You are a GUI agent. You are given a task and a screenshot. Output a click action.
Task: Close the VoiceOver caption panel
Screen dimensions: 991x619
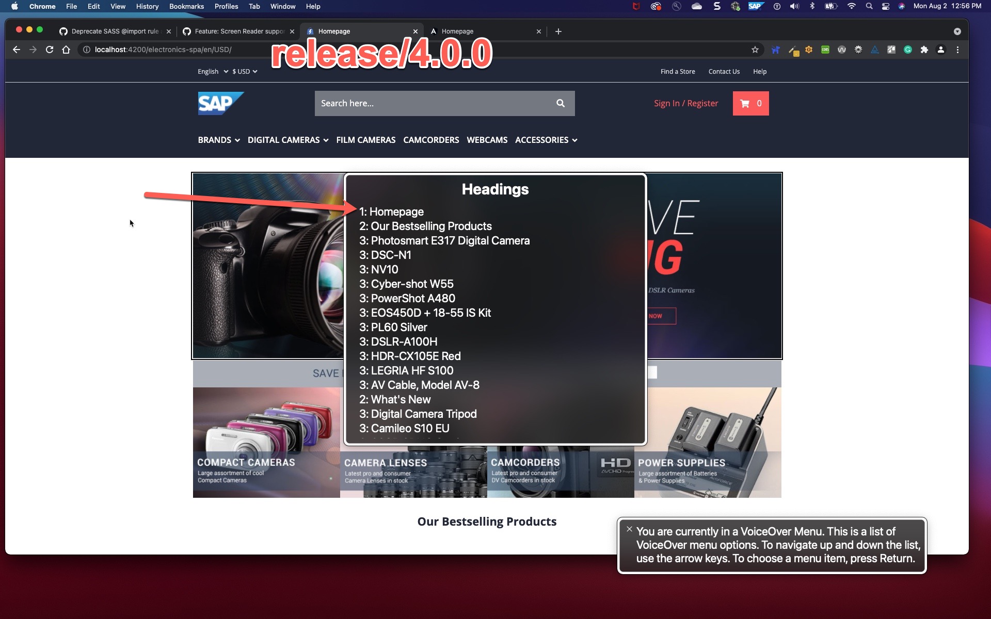(629, 529)
